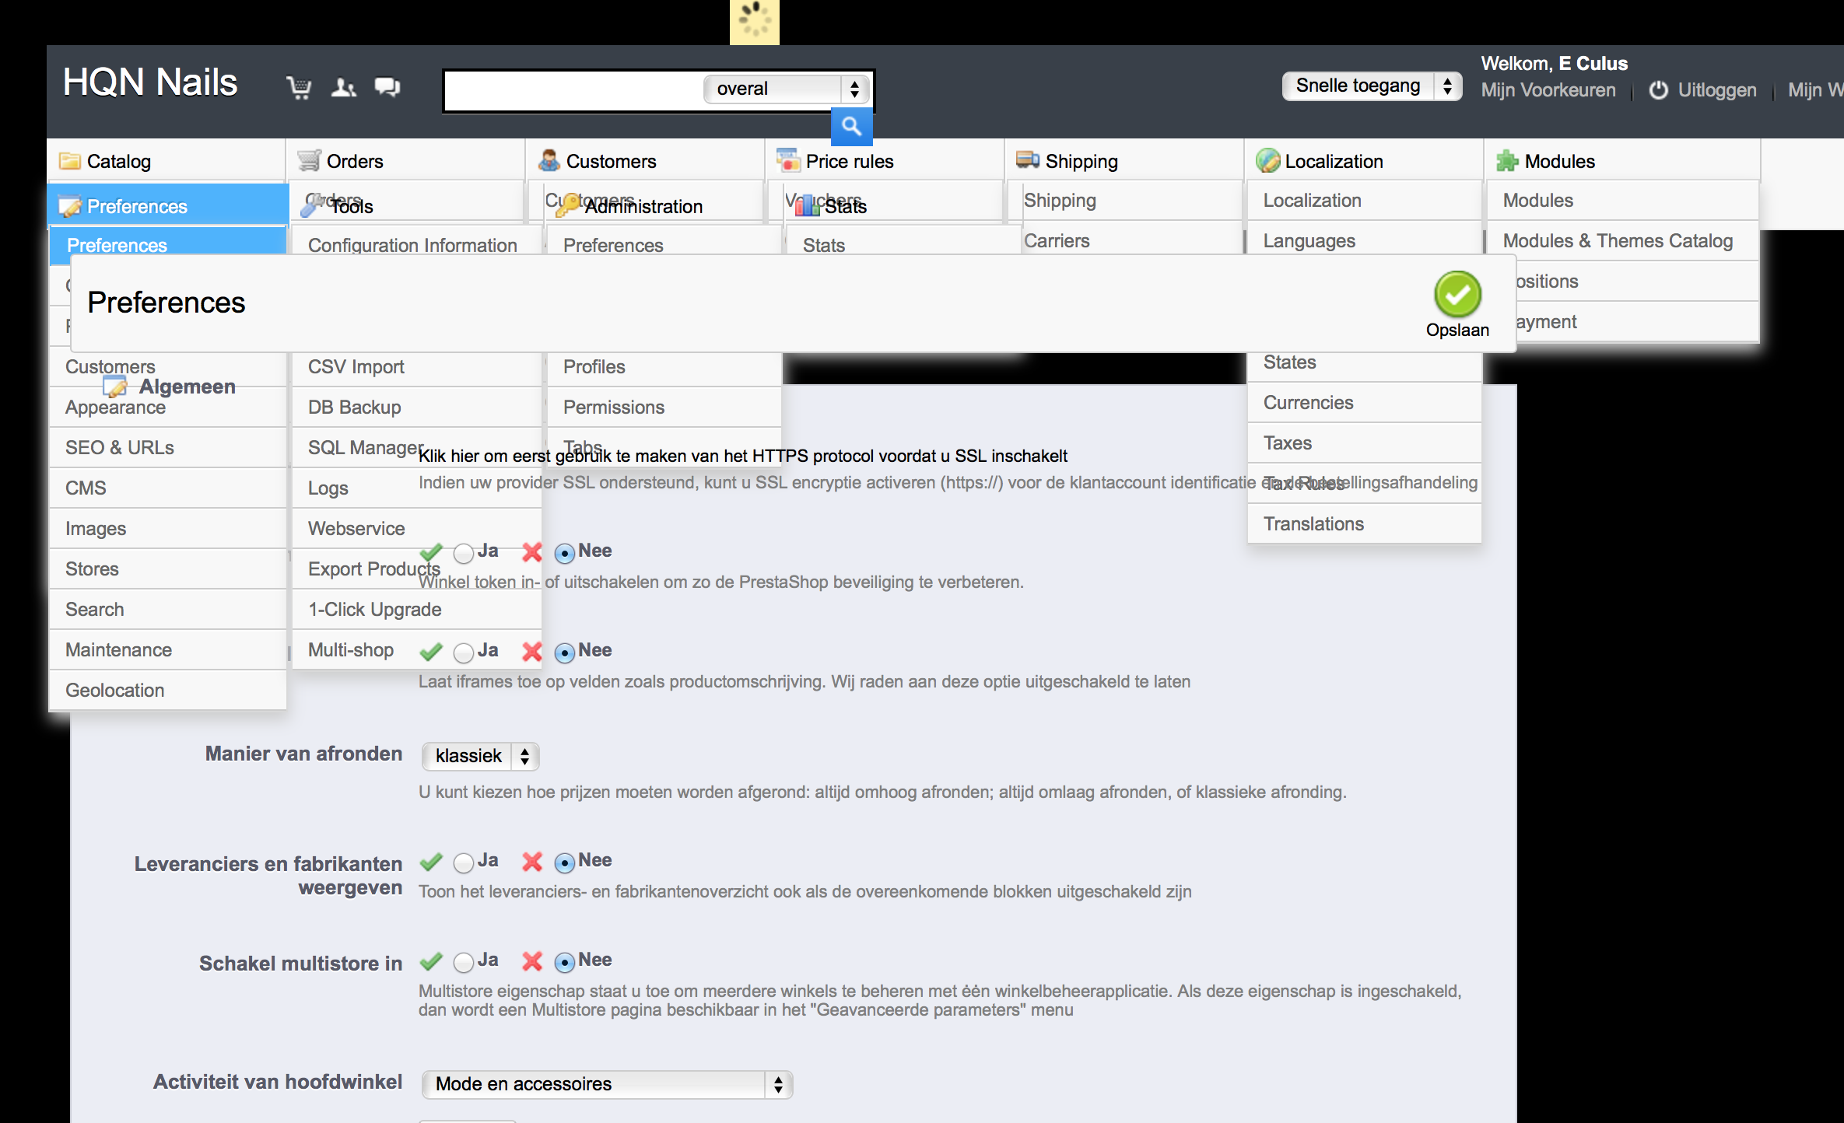Screen dimensions: 1844x1123
Task: Click the Mijn Voorkeuren link
Action: point(1548,90)
